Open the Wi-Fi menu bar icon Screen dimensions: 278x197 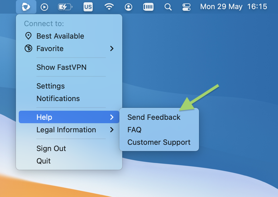(x=109, y=7)
